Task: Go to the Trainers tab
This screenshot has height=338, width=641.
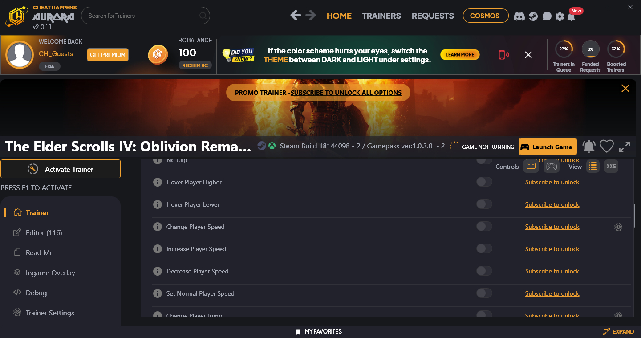Action: click(x=381, y=16)
